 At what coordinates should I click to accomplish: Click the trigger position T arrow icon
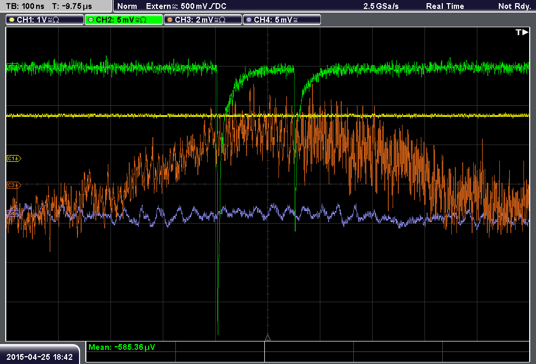pyautogui.click(x=522, y=32)
